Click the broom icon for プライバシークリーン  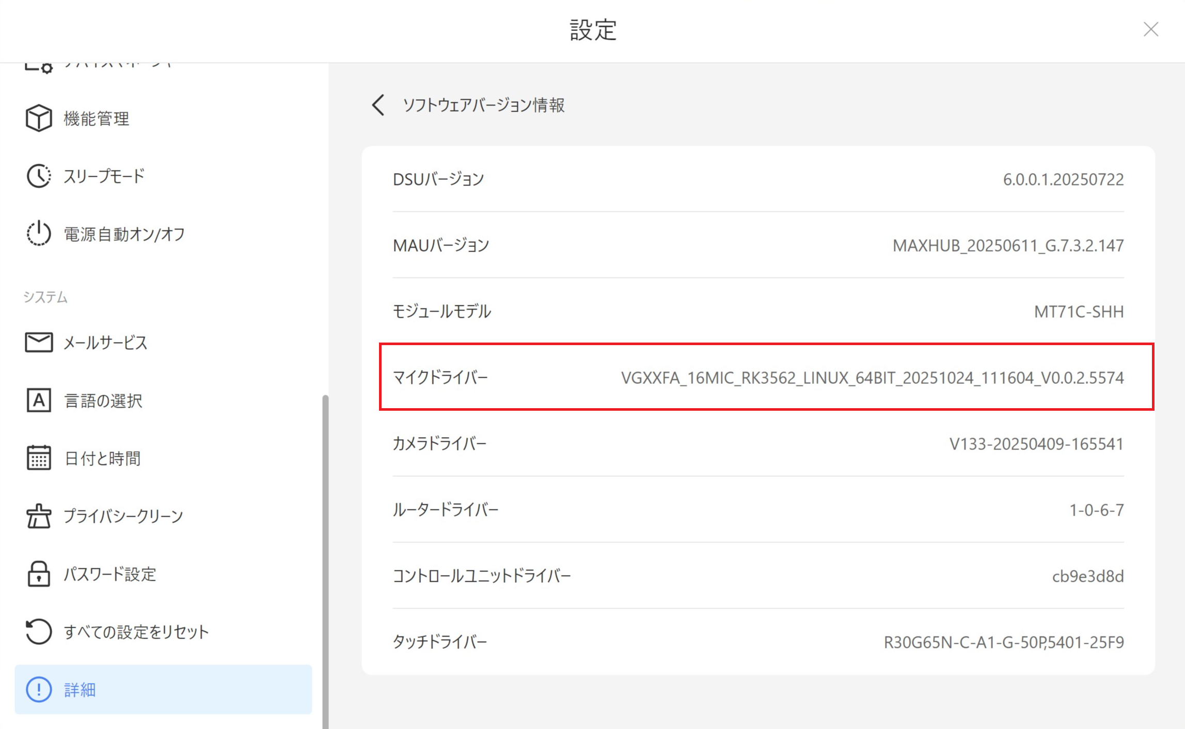click(x=39, y=516)
